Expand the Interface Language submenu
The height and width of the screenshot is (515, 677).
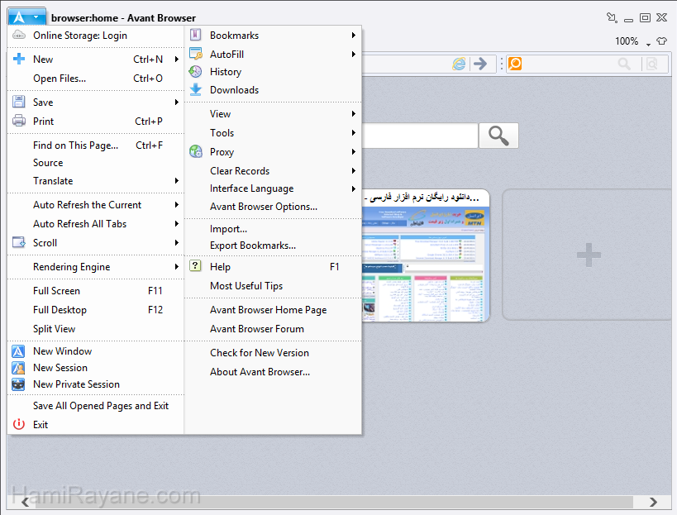(354, 188)
